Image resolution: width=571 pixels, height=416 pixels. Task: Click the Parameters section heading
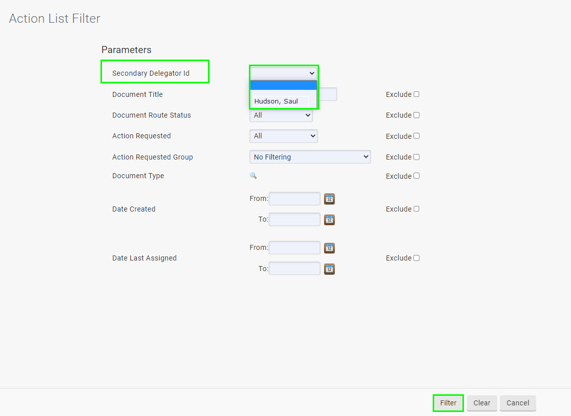(126, 50)
